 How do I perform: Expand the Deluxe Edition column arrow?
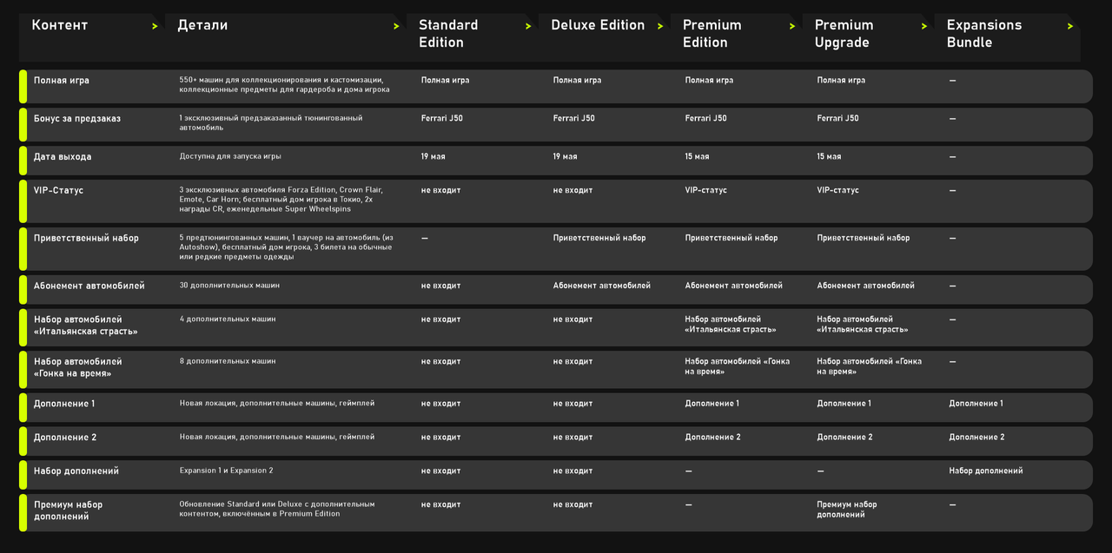[x=660, y=26]
